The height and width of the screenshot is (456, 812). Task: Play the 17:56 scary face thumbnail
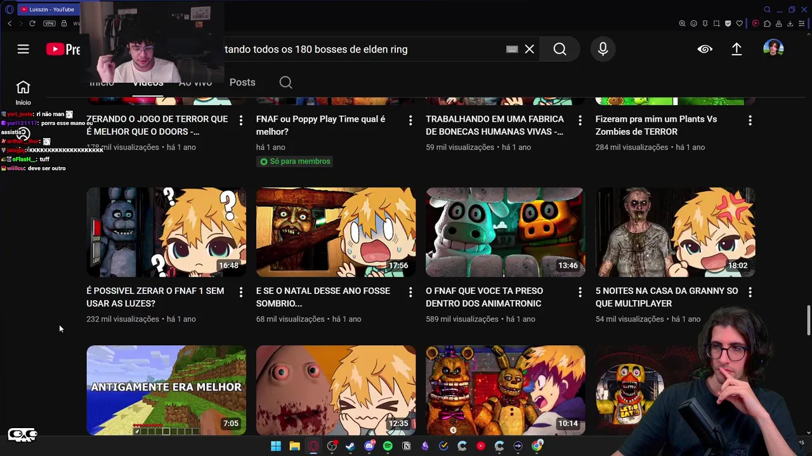336,232
